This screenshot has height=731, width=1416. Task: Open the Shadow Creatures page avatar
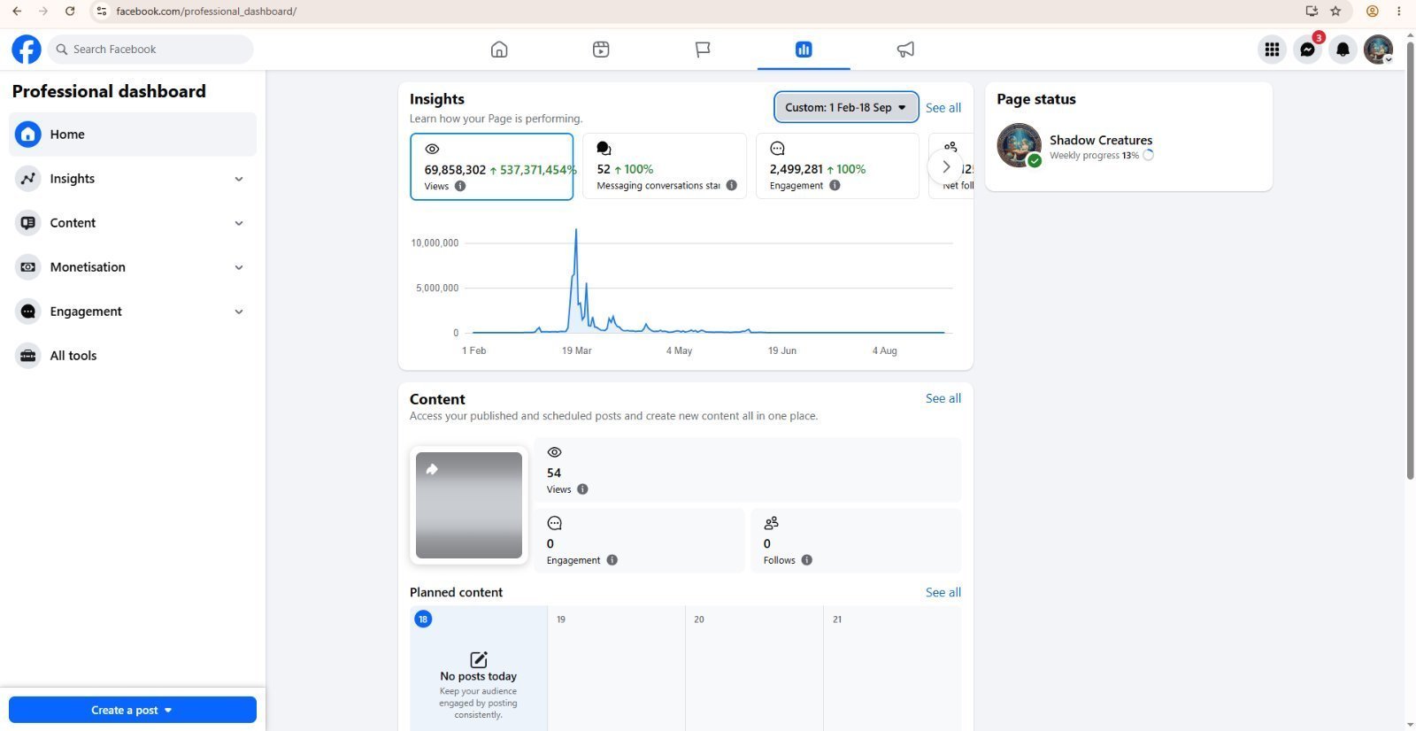tap(1020, 146)
